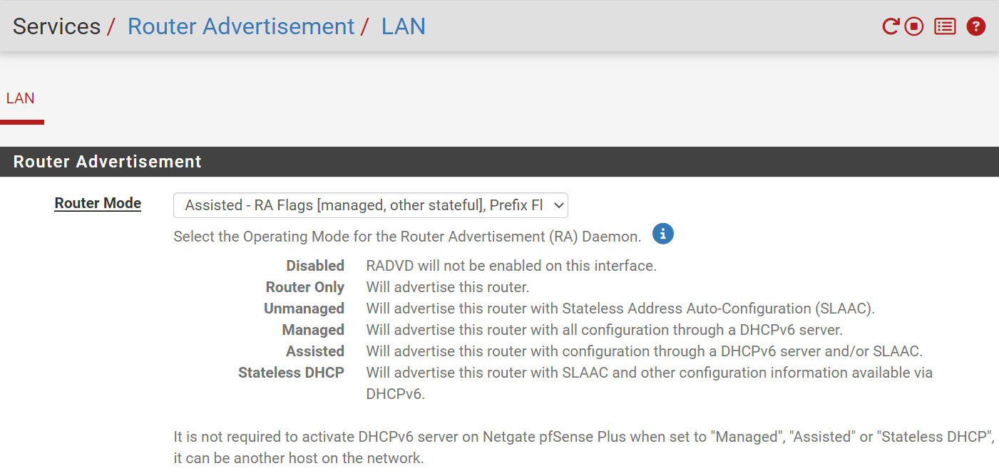Open related log entries list icon
The width and height of the screenshot is (999, 471).
pos(945,26)
